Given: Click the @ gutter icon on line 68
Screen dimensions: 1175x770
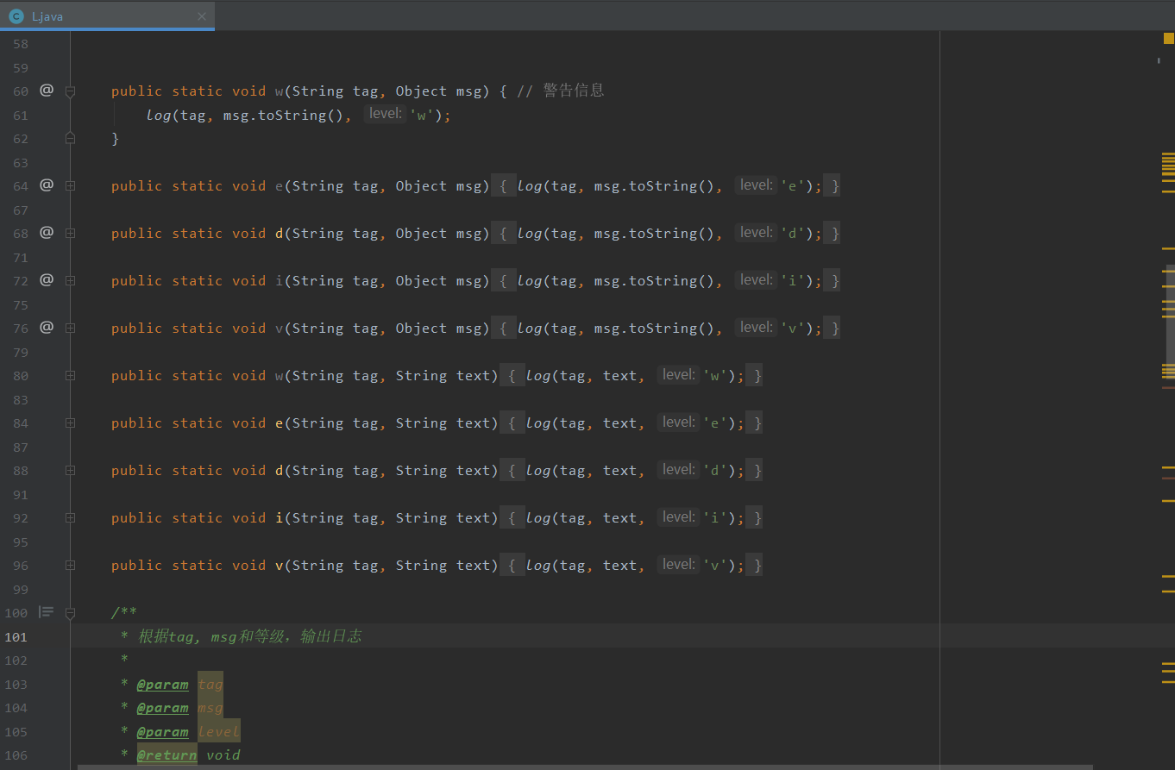Looking at the screenshot, I should (x=47, y=232).
